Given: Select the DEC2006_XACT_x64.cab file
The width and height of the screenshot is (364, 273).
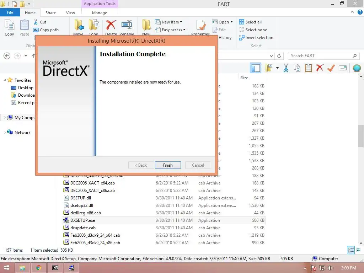Looking at the screenshot, I should (x=92, y=183).
